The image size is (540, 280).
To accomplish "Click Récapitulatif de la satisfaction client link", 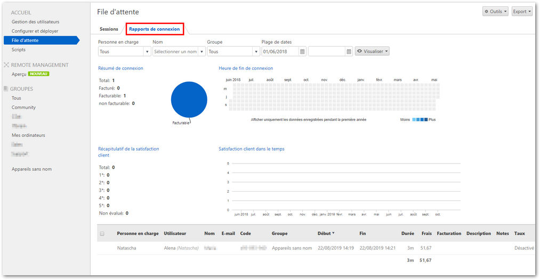I will [128, 152].
